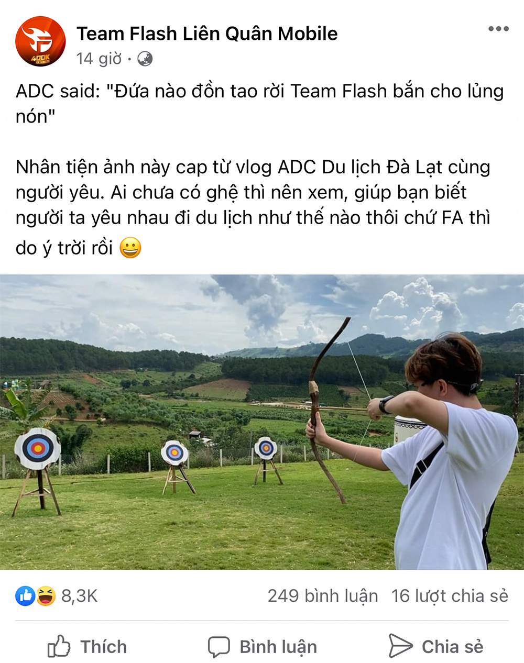Click the large left archery target in photo

(x=37, y=448)
